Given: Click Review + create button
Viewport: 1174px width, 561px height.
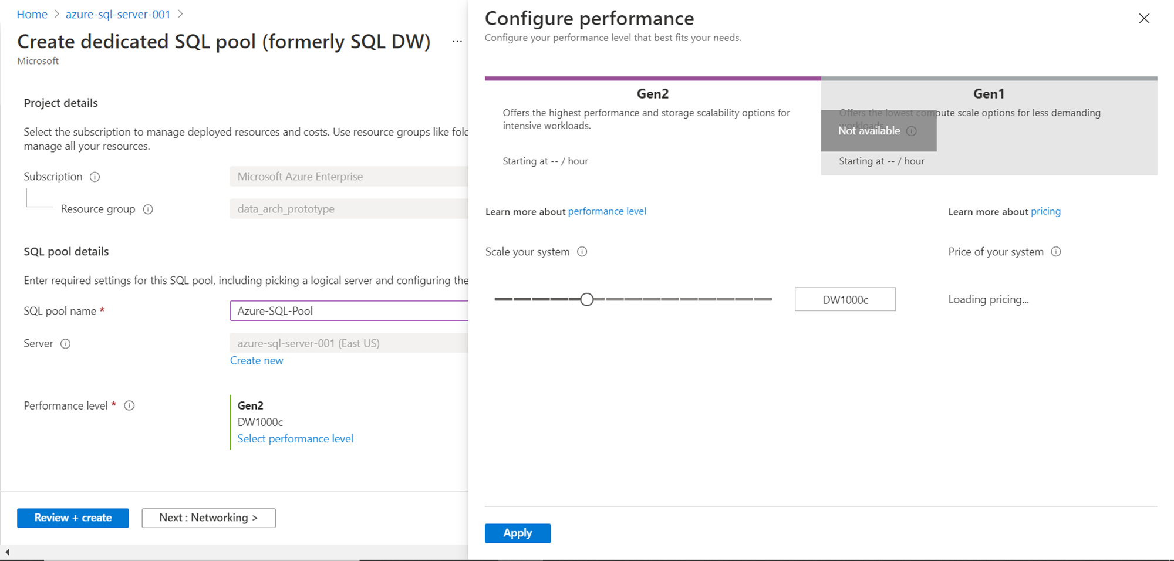Looking at the screenshot, I should 73,518.
